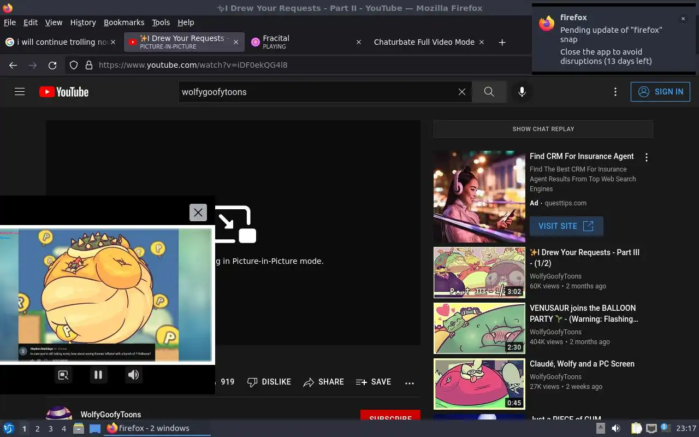699x437 pixels.
Task: Open 'Find CRM For Insurance Agent' title
Action: (x=582, y=156)
